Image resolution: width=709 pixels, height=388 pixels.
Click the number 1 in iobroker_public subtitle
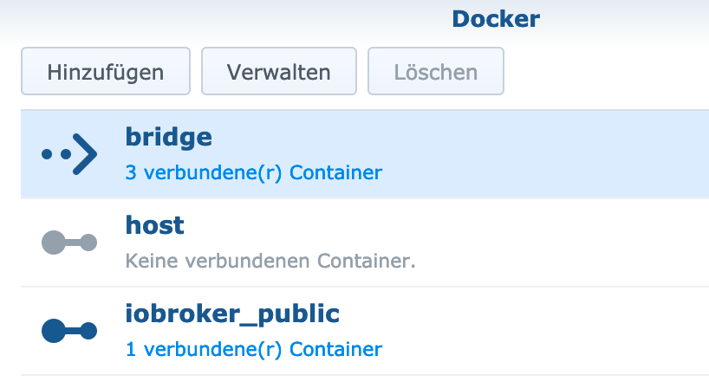[x=131, y=349]
